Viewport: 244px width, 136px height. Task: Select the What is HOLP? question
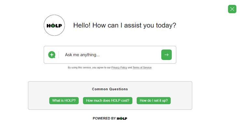(x=64, y=101)
